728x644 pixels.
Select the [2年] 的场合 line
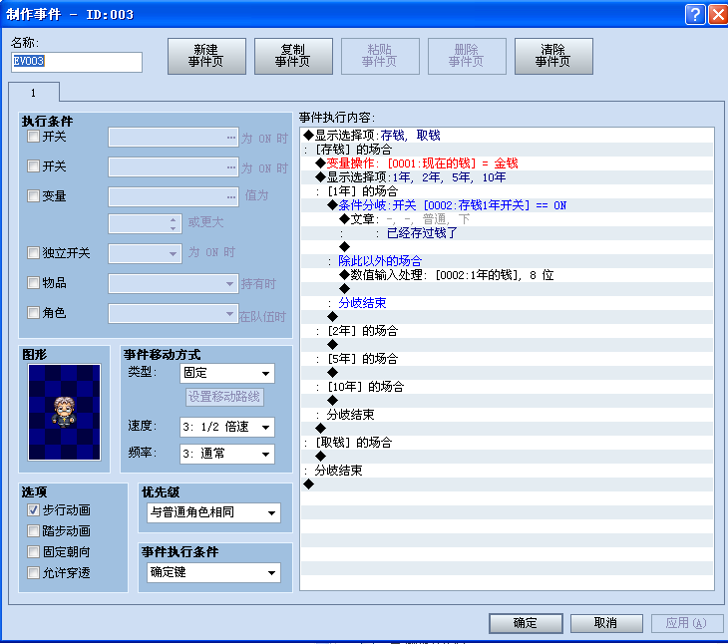pos(507,331)
